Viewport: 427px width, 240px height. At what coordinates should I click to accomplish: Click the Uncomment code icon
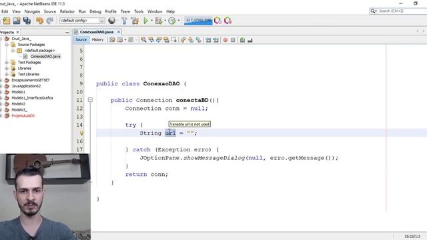[250, 40]
